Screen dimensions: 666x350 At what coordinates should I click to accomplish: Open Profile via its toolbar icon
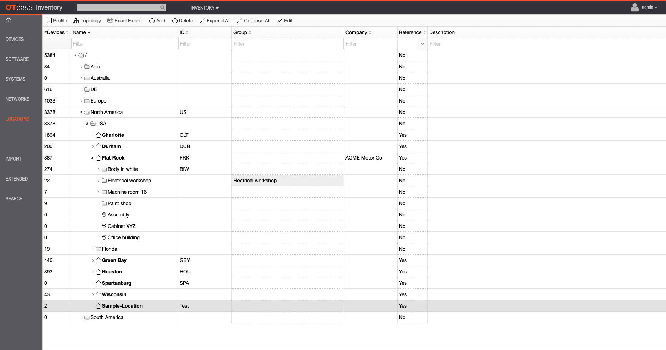(x=49, y=21)
